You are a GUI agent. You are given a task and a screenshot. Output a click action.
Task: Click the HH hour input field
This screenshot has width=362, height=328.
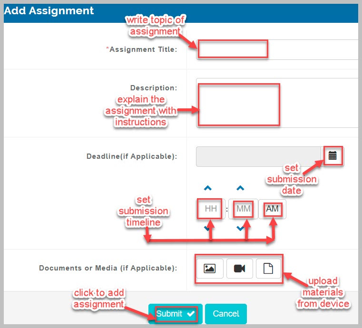click(x=211, y=209)
